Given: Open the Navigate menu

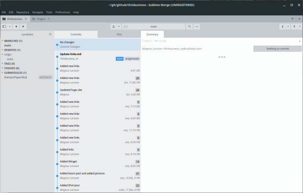Looking at the screenshot, I should coord(38,12).
